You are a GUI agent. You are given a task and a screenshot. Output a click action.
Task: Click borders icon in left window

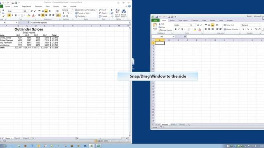point(22,15)
